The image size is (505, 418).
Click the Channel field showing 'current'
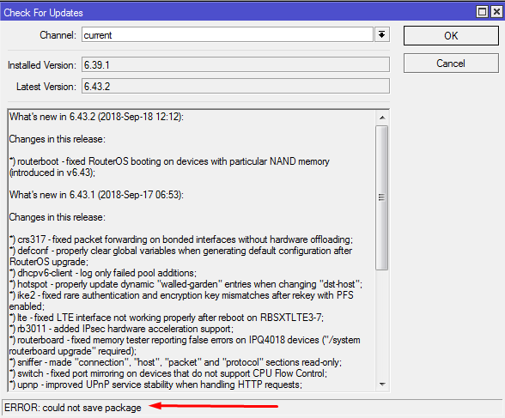coord(228,34)
